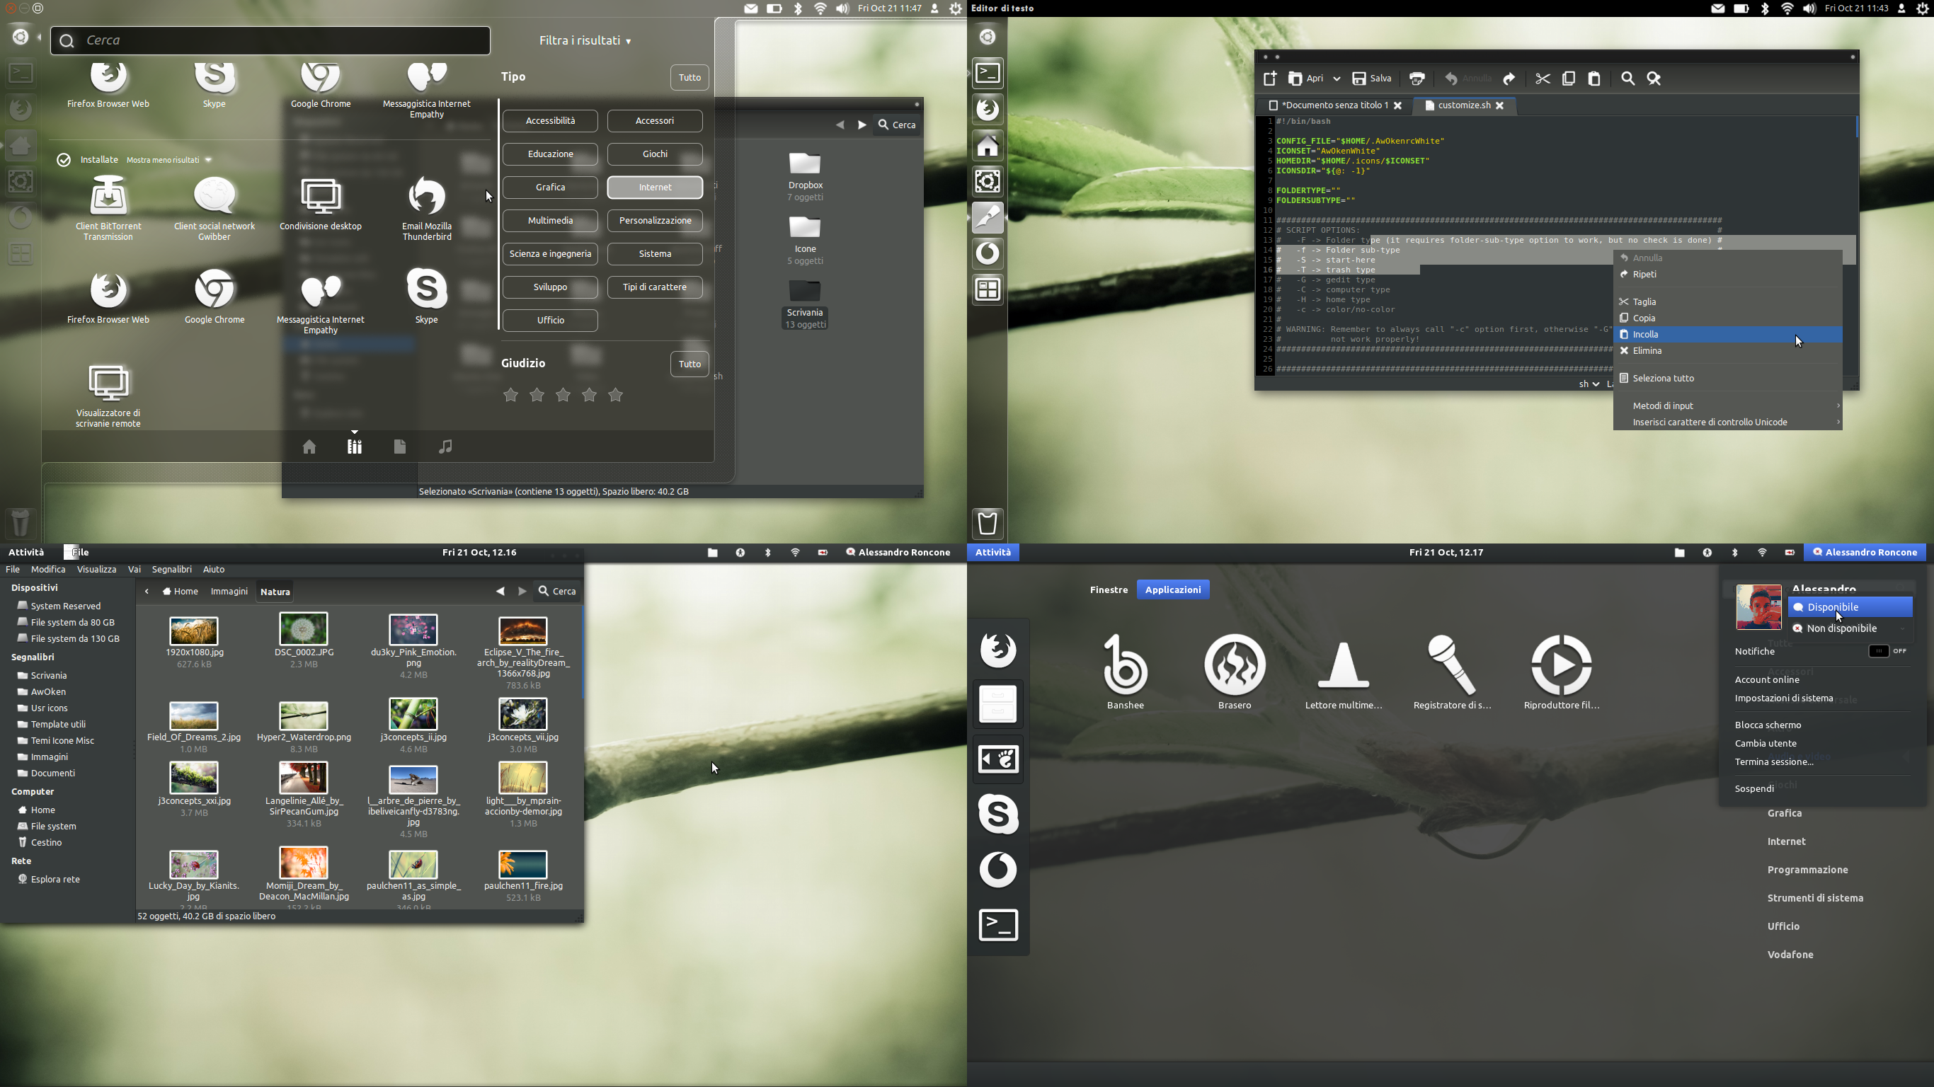Set rating filter to three stars

(563, 395)
